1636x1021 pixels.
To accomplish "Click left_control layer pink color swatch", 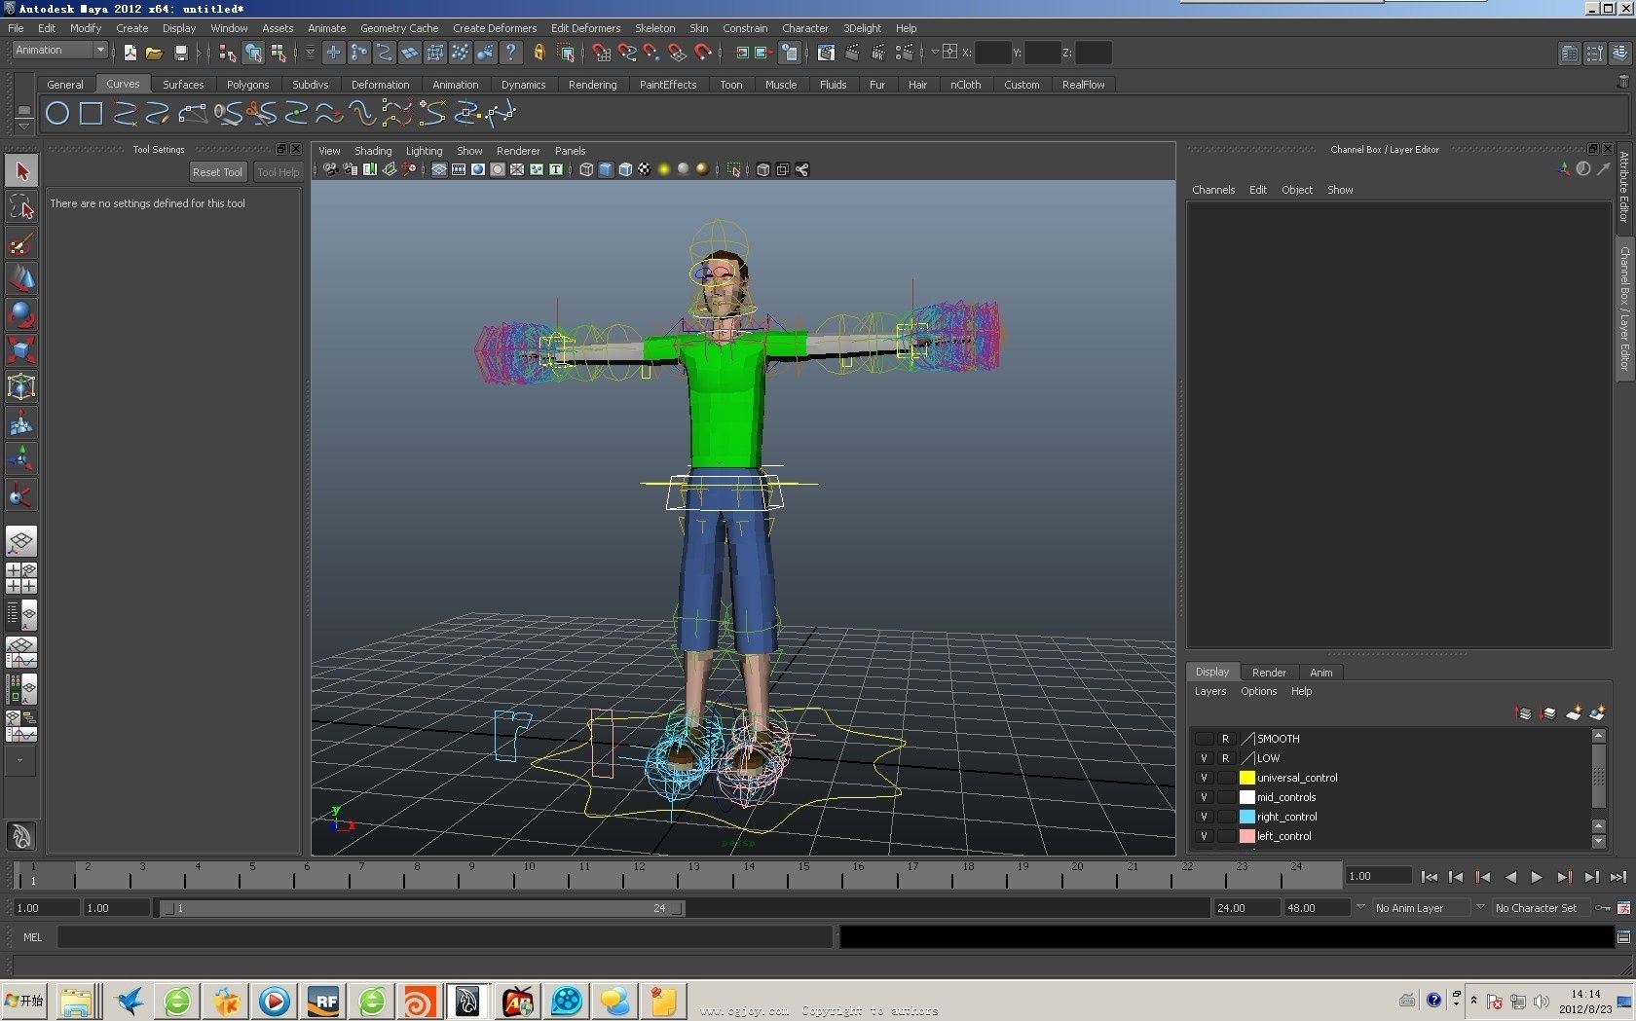I will [x=1246, y=836].
